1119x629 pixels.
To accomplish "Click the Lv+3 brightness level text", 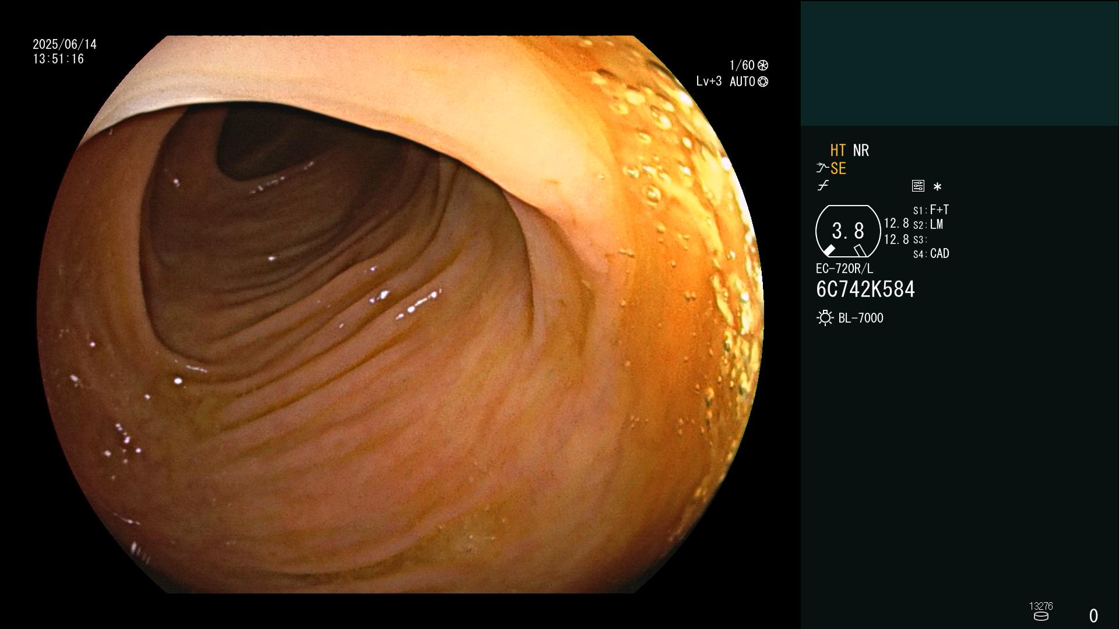I will click(x=709, y=82).
